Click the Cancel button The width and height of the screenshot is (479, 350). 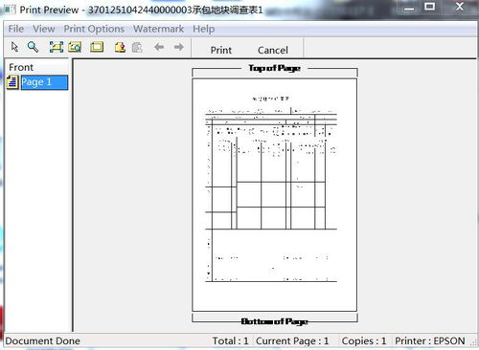click(273, 50)
